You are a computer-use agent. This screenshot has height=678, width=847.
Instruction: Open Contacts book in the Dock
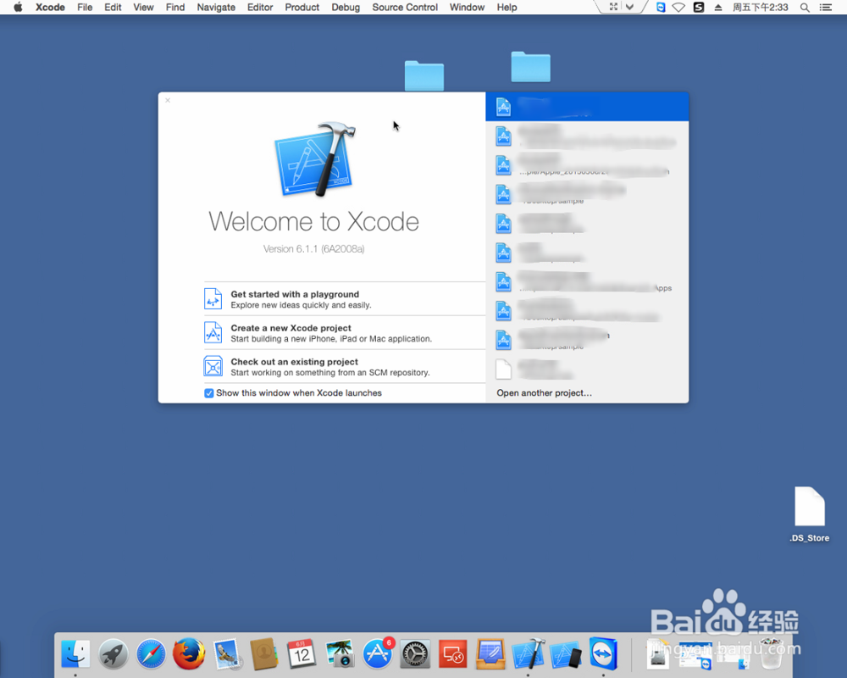click(264, 653)
